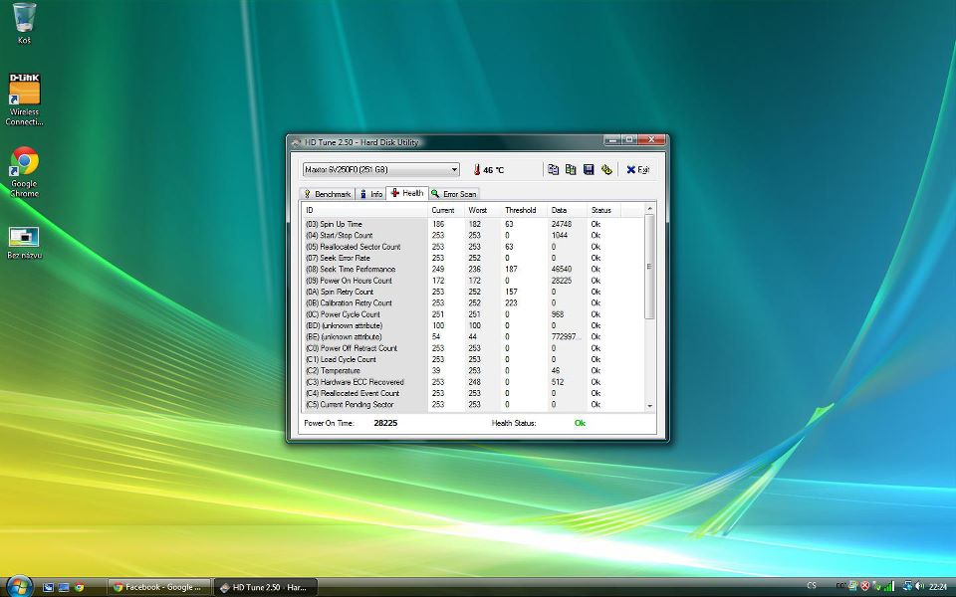Click the thermometer temperature indicator
The width and height of the screenshot is (956, 597).
(477, 170)
